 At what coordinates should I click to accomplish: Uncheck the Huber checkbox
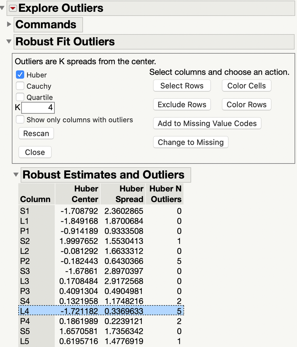click(x=20, y=75)
